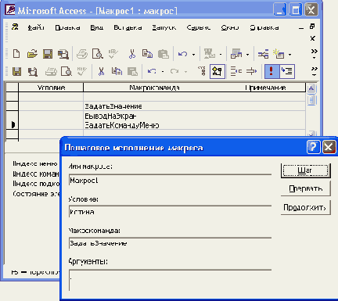338x301 pixels.
Task: Open the undo list arrow in macro design toolbar
Action: coord(163,72)
